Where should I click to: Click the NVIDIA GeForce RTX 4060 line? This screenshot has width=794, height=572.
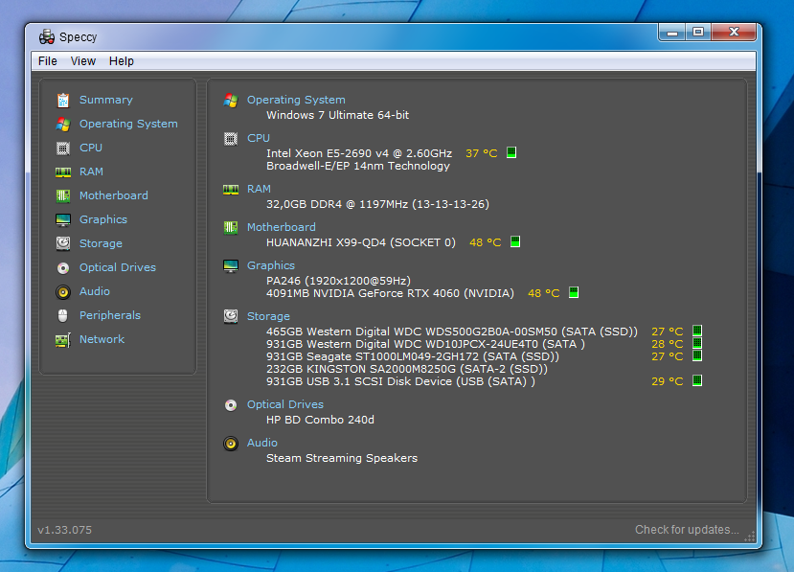coord(390,293)
